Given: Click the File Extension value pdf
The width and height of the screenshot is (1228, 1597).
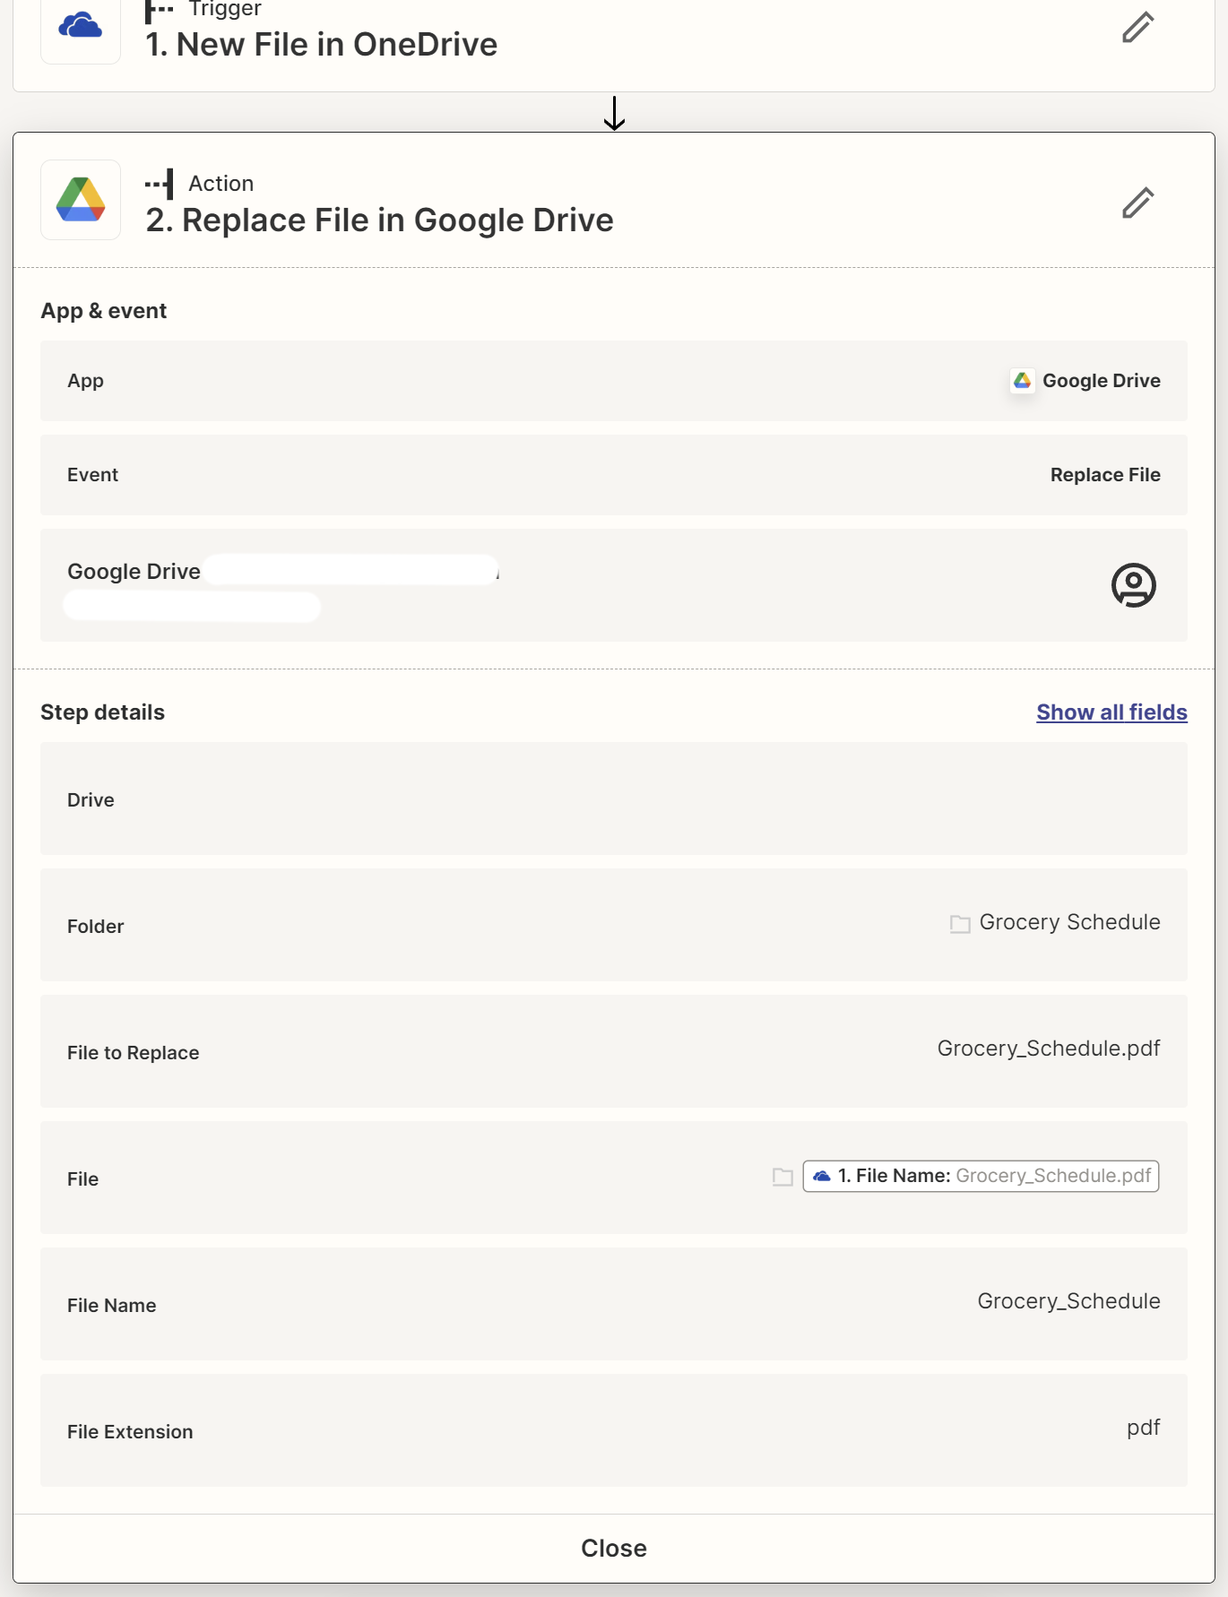Looking at the screenshot, I should (1143, 1428).
